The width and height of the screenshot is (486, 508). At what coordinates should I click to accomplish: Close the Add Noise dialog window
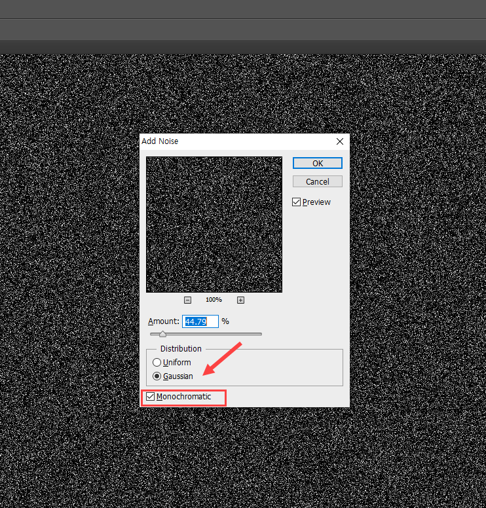(340, 141)
